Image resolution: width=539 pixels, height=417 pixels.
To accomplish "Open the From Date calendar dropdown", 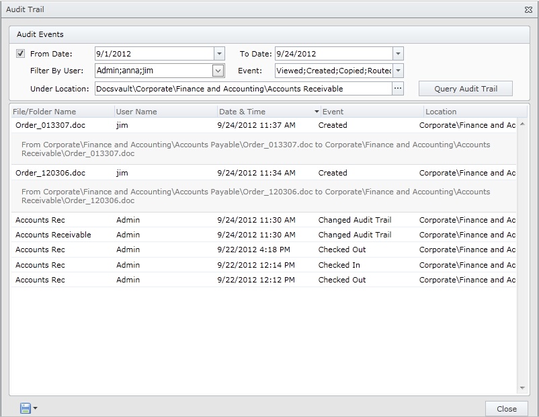I will pos(218,53).
